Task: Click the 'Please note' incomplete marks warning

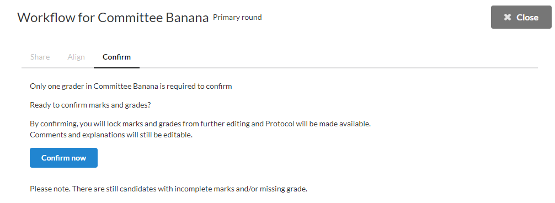Action: tap(168, 189)
